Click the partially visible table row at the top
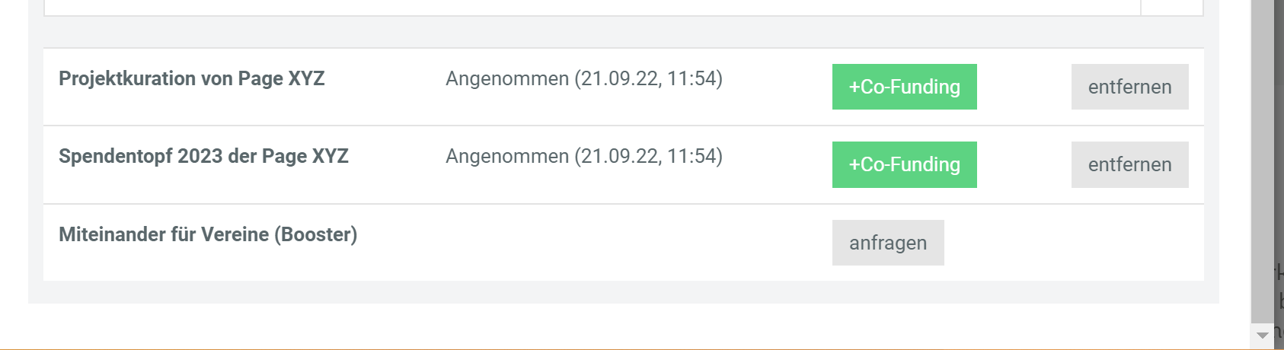This screenshot has height=350, width=1284. (594, 7)
